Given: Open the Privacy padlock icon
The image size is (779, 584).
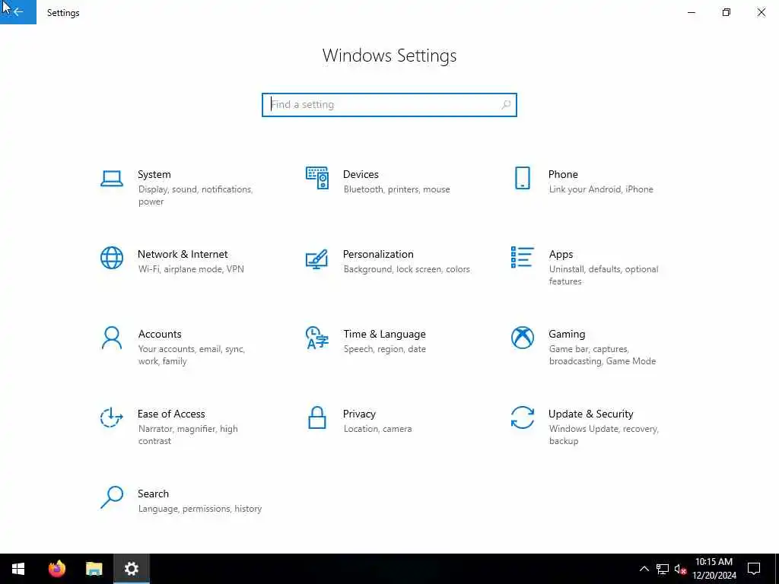Looking at the screenshot, I should (317, 417).
